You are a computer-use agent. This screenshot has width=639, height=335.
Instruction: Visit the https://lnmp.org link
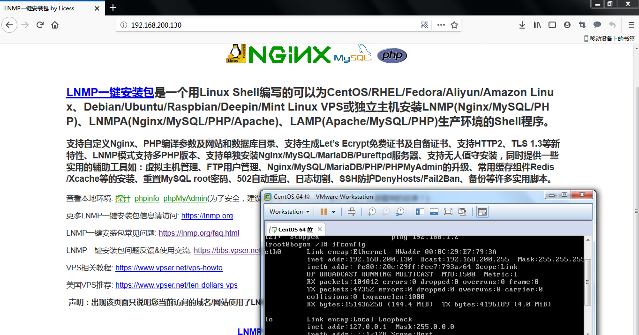click(x=207, y=216)
